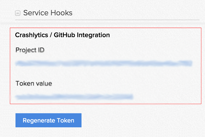
Task: Collapse the Service Hooks section
Action: point(18,13)
